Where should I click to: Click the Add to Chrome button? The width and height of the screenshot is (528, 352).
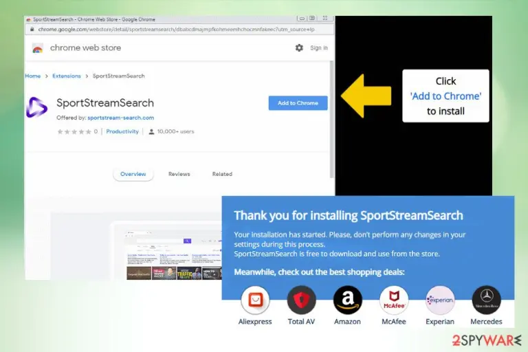(298, 103)
